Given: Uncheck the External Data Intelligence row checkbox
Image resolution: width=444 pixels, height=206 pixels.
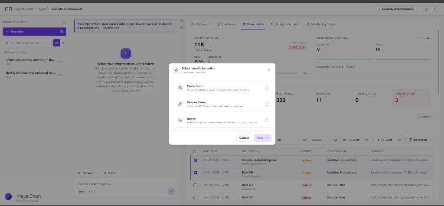Looking at the screenshot, I should point(195,160).
